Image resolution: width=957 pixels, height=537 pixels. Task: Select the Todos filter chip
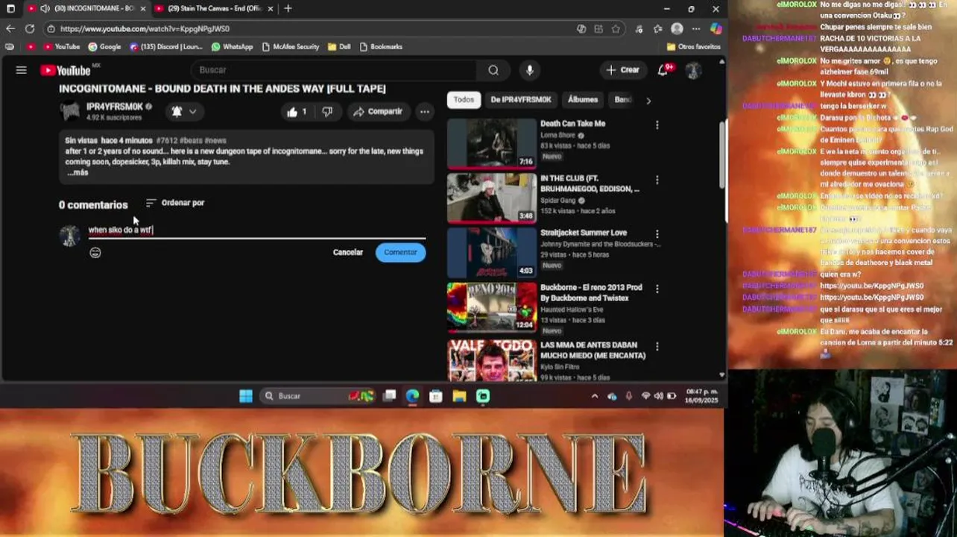pyautogui.click(x=464, y=100)
